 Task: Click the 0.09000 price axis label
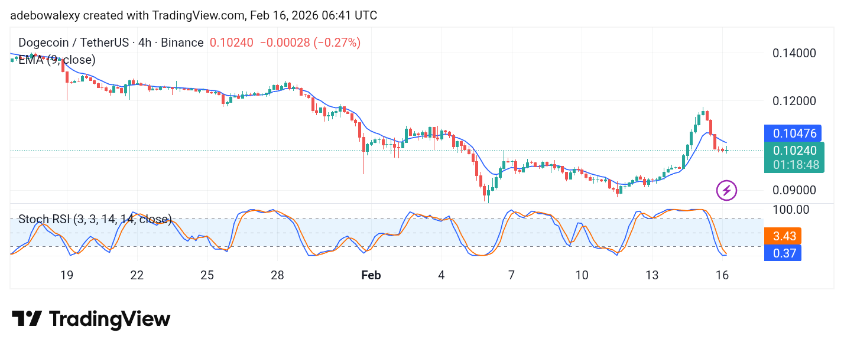[x=794, y=191]
